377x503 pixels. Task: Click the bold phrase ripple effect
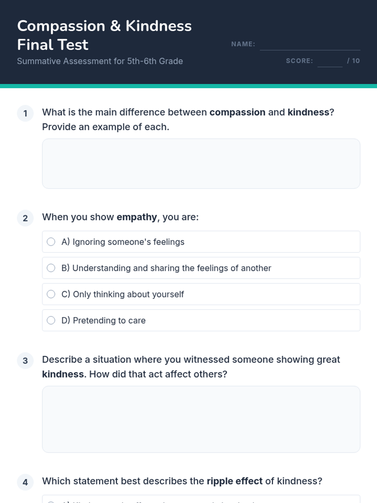click(x=234, y=481)
